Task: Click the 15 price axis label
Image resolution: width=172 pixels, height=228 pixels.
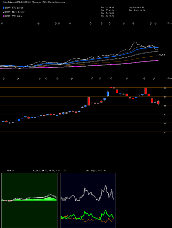Action: pos(165,133)
